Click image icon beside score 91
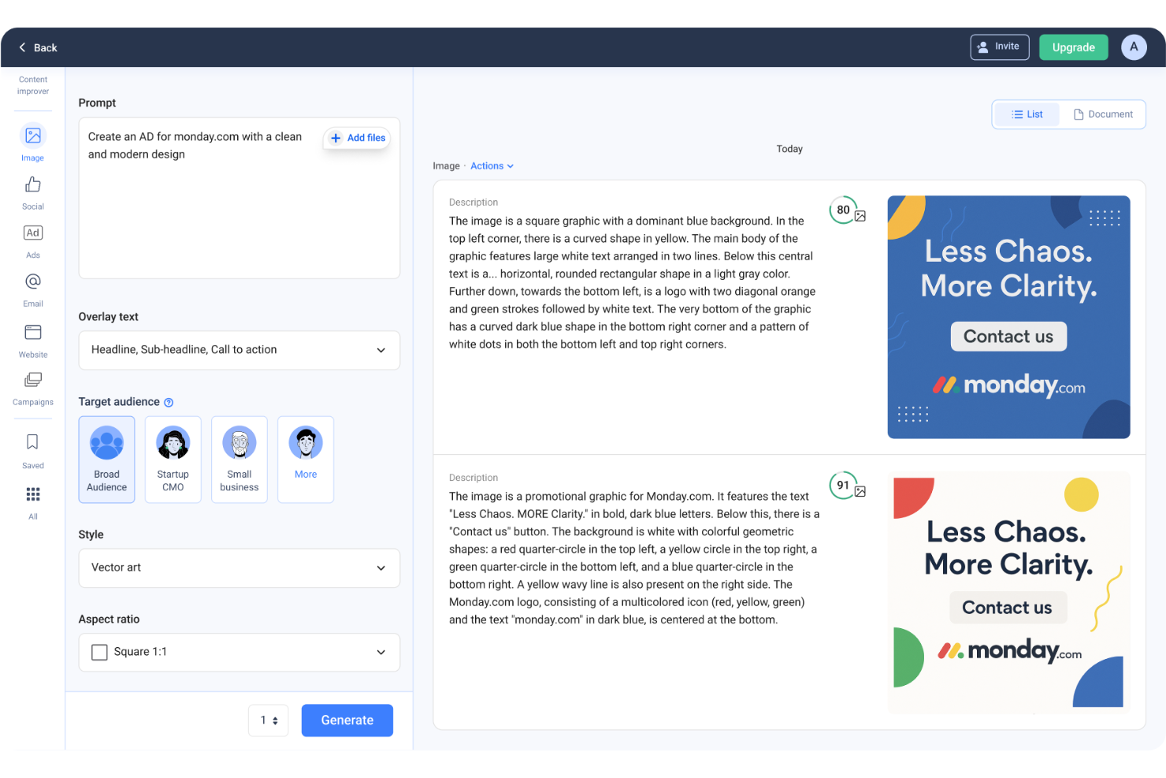The image size is (1166, 778). pyautogui.click(x=860, y=491)
